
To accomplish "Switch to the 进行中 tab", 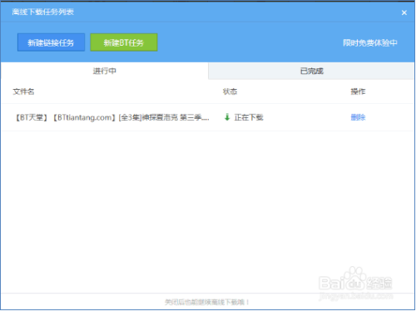I will point(104,71).
